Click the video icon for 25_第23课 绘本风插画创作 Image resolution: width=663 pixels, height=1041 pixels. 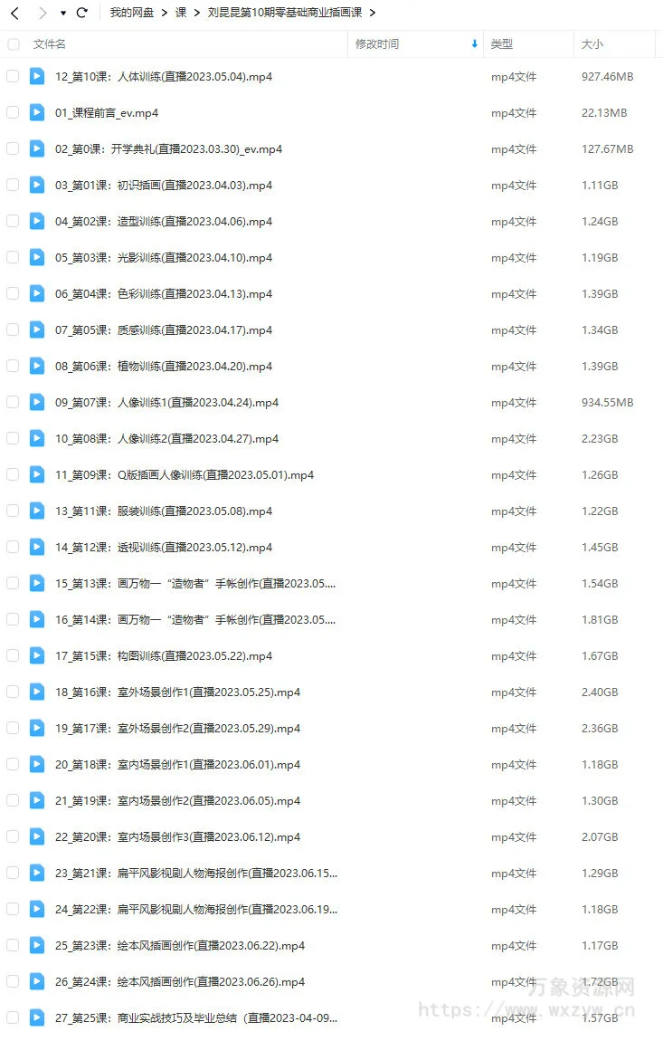(x=37, y=945)
